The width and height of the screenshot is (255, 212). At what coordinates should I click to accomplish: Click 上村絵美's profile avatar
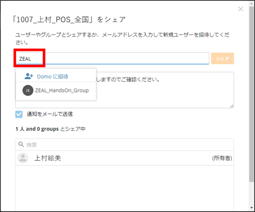[x=23, y=158]
